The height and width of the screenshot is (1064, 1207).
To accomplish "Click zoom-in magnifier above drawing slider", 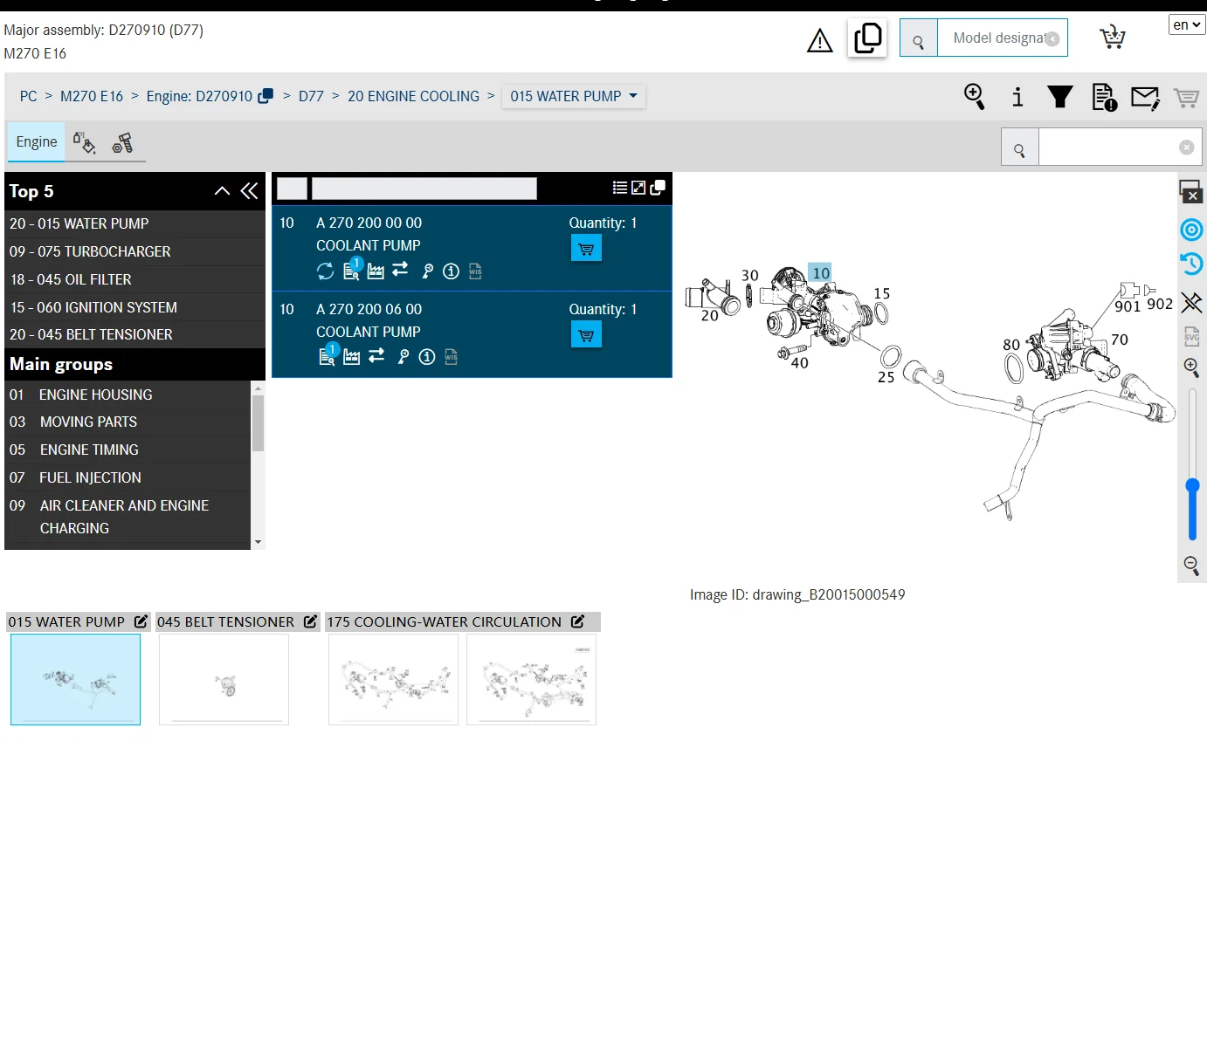I will click(x=1191, y=367).
